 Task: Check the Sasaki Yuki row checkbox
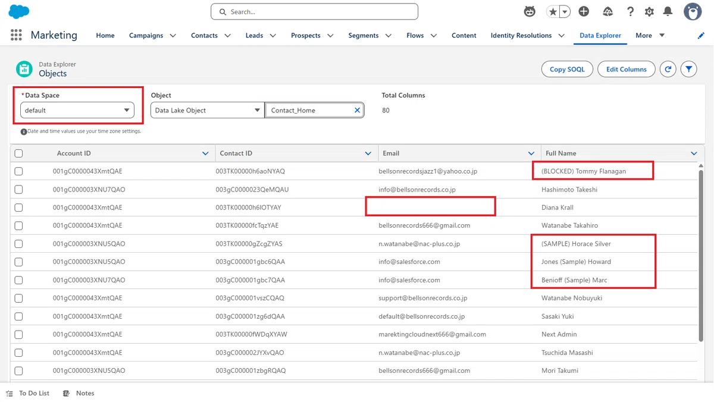tap(18, 316)
